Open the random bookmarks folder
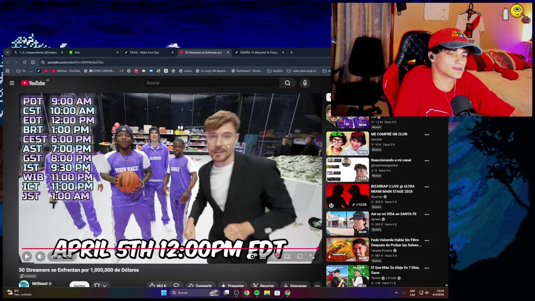Image resolution: width=535 pixels, height=301 pixels. click(275, 71)
